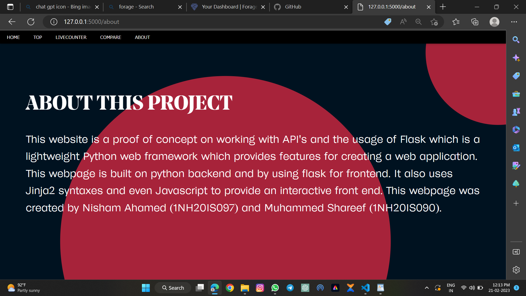Click the page refresh icon
This screenshot has height=296, width=526.
click(x=31, y=22)
